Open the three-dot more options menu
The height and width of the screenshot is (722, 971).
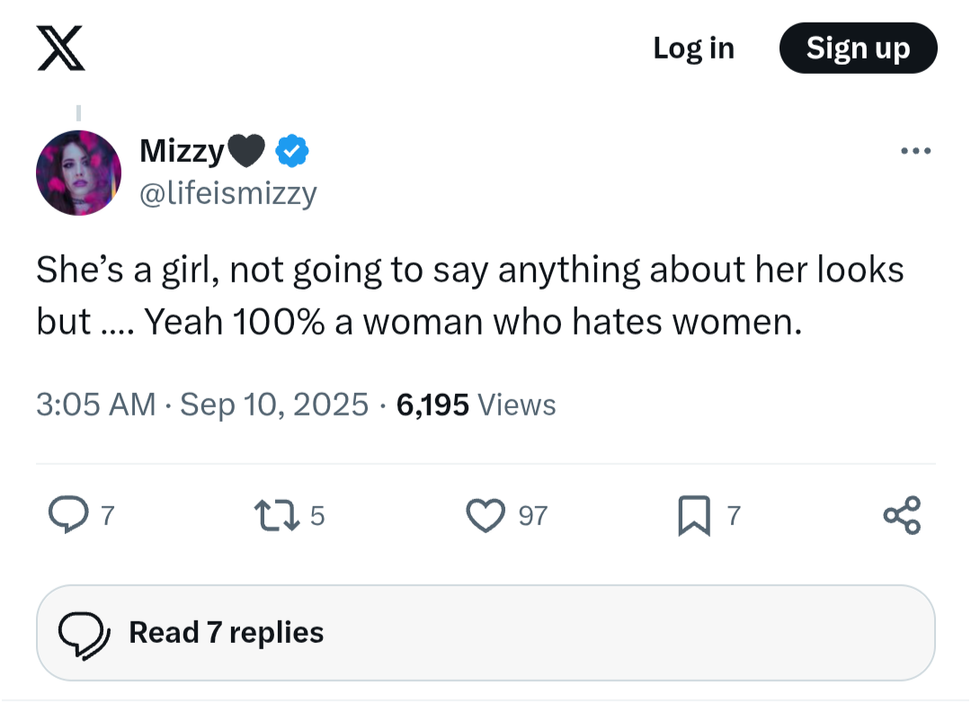(x=915, y=151)
